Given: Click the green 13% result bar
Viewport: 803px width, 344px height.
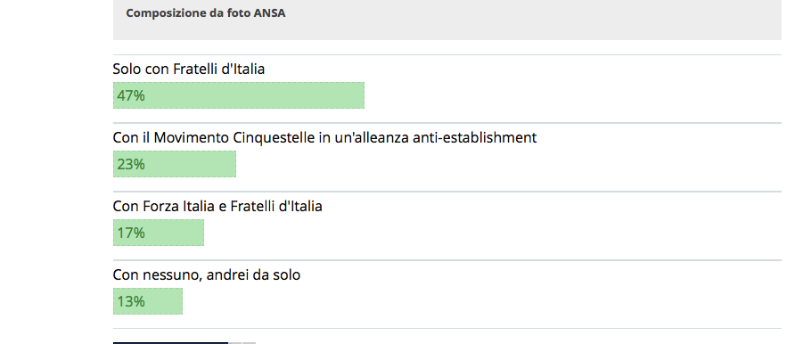Looking at the screenshot, I should (x=148, y=301).
